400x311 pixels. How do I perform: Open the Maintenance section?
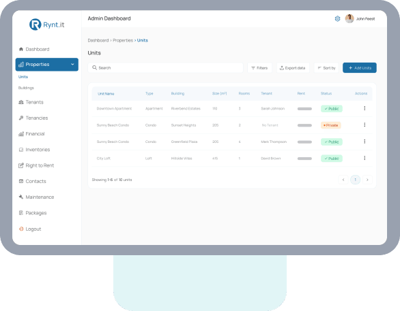pyautogui.click(x=36, y=197)
